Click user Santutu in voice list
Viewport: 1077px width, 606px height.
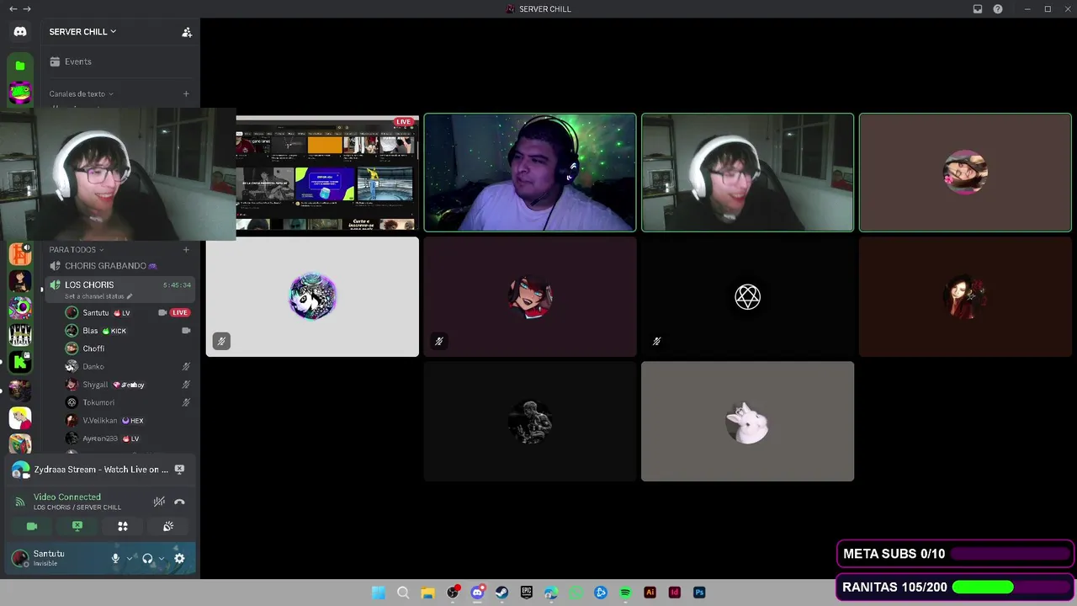click(x=96, y=312)
